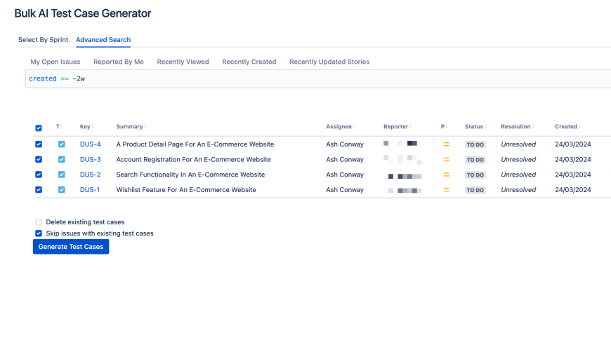Click medium priority icon in DUS-2 row
Image resolution: width=611 pixels, height=347 pixels.
(x=446, y=175)
